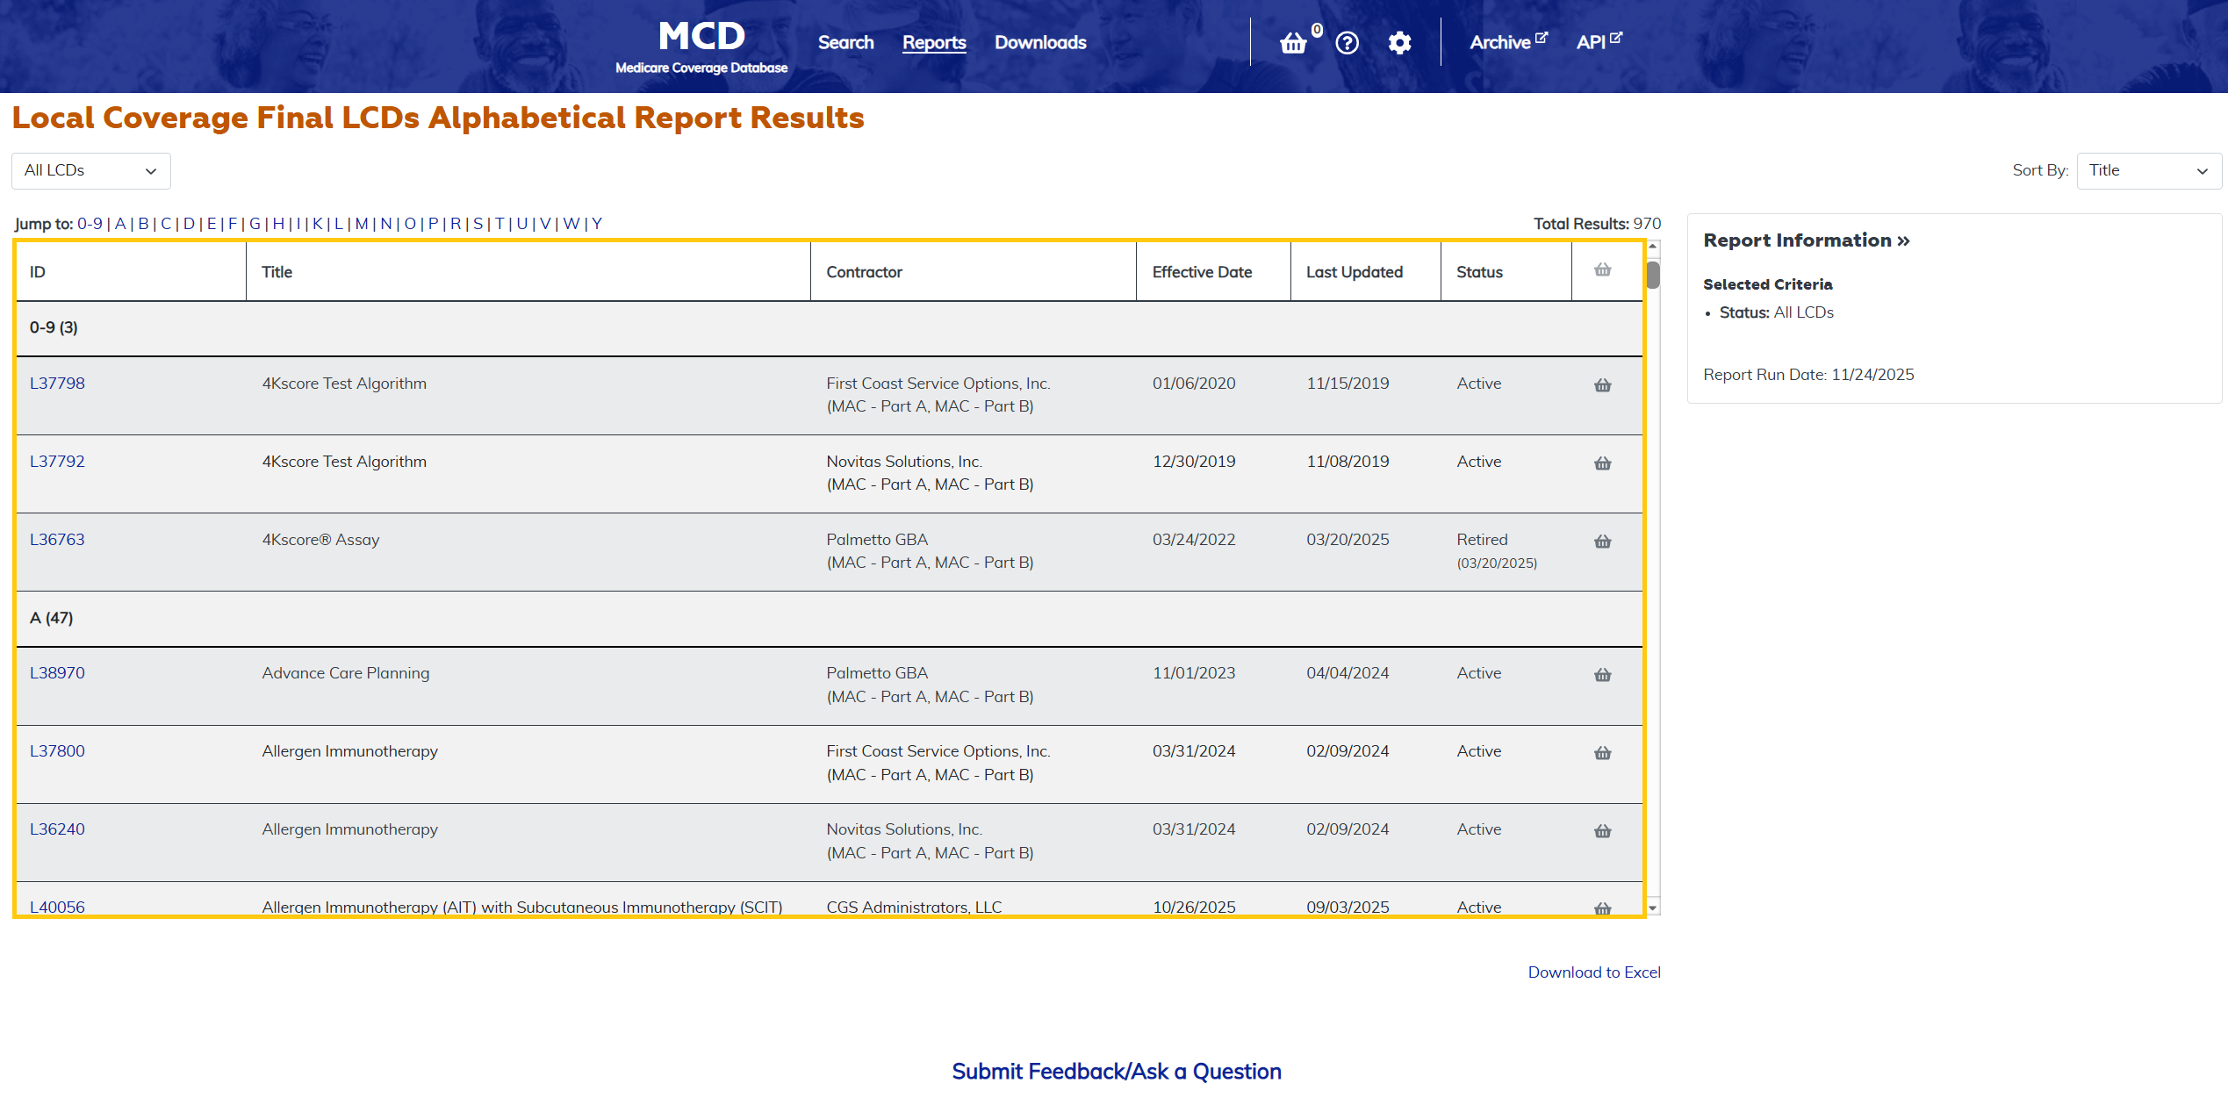The image size is (2228, 1105).
Task: Open the basket icon in header
Action: click(1293, 43)
